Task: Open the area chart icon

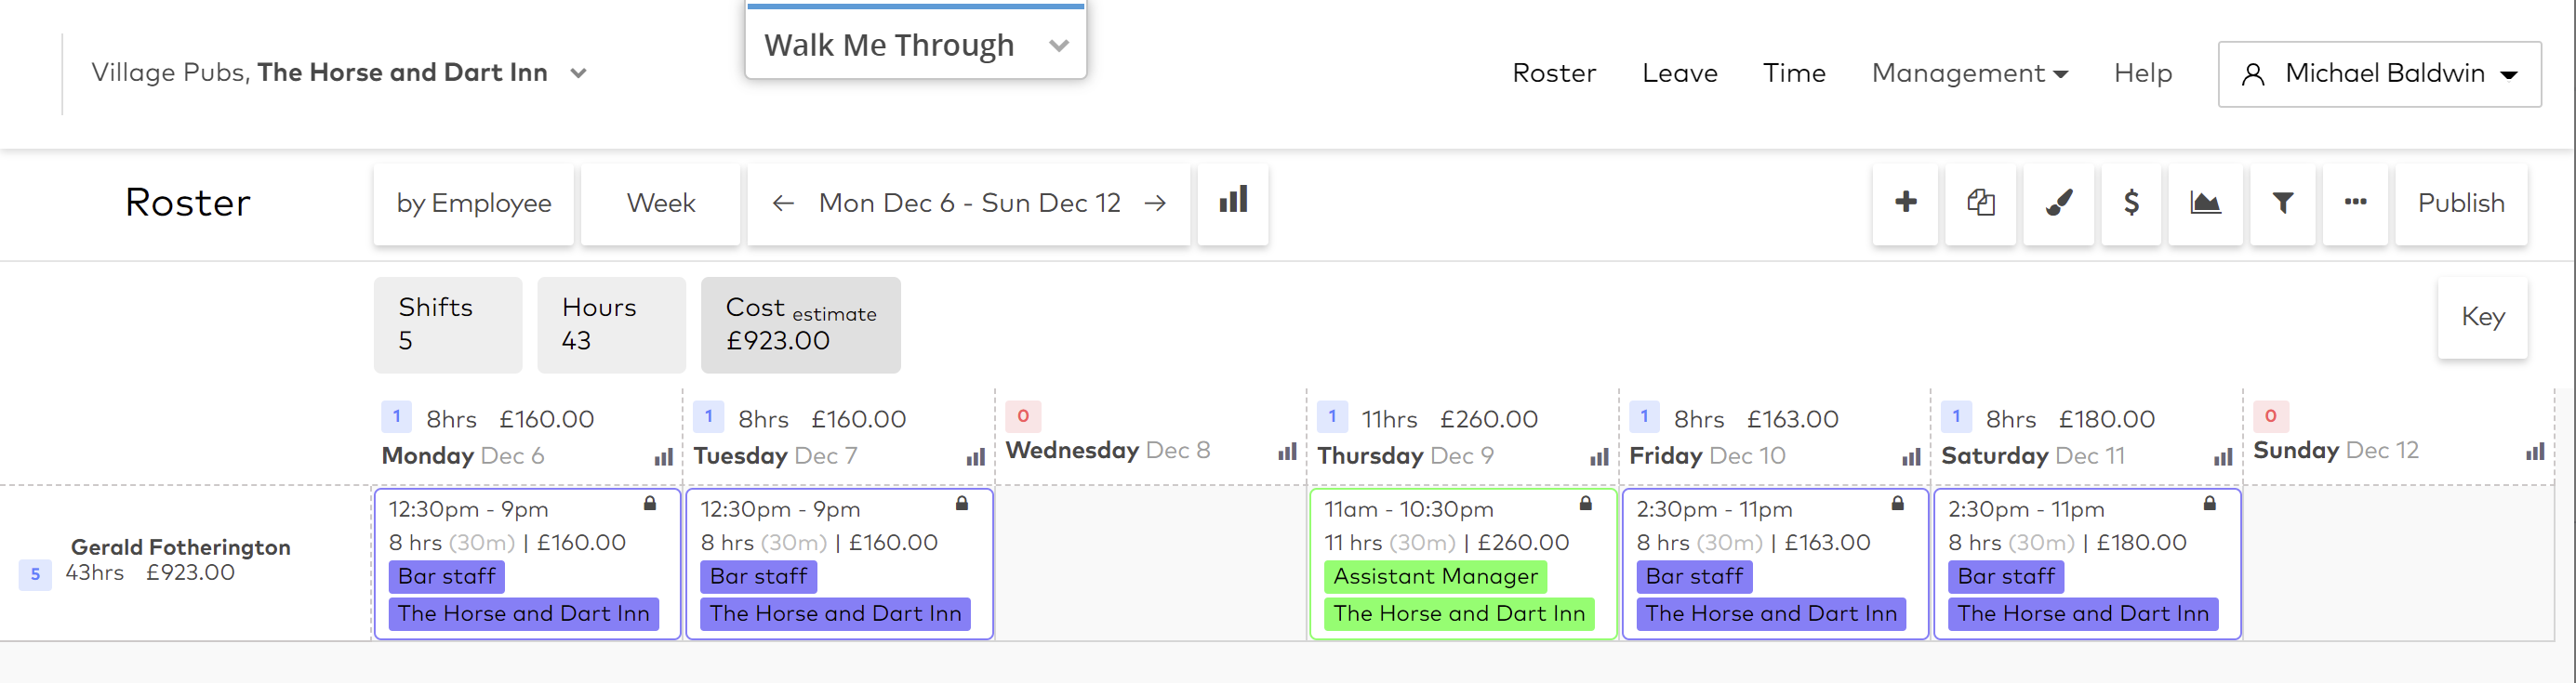Action: click(x=2205, y=203)
